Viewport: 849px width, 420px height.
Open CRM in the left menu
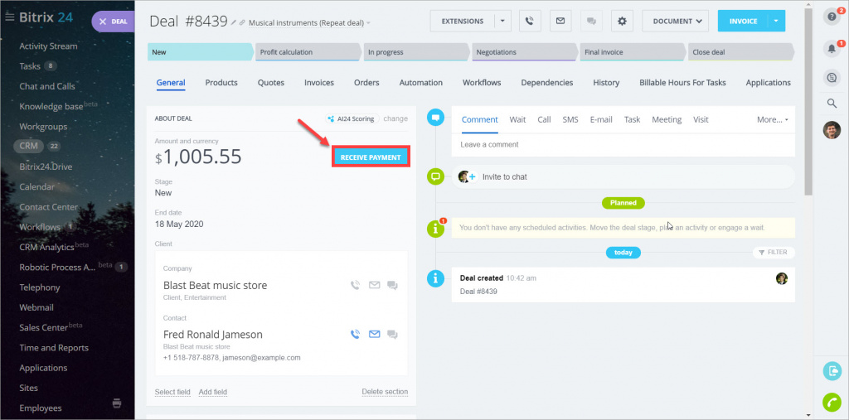point(27,146)
